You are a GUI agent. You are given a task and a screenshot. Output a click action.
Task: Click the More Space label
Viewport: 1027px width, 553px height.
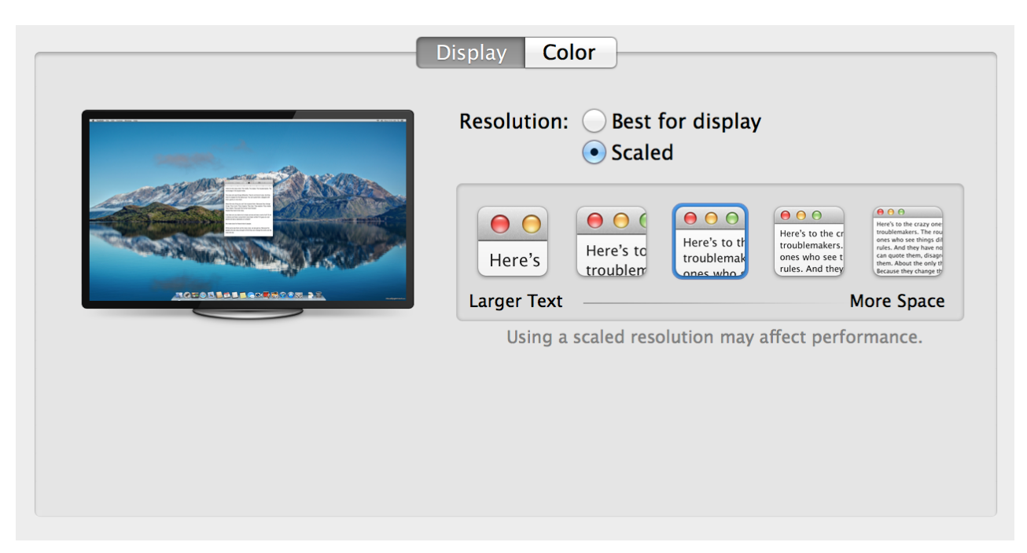(x=897, y=302)
